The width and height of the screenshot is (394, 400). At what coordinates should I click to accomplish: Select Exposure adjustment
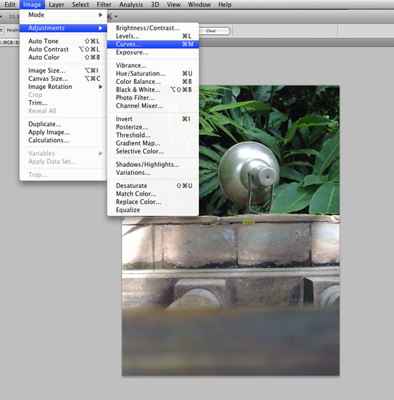[153, 52]
